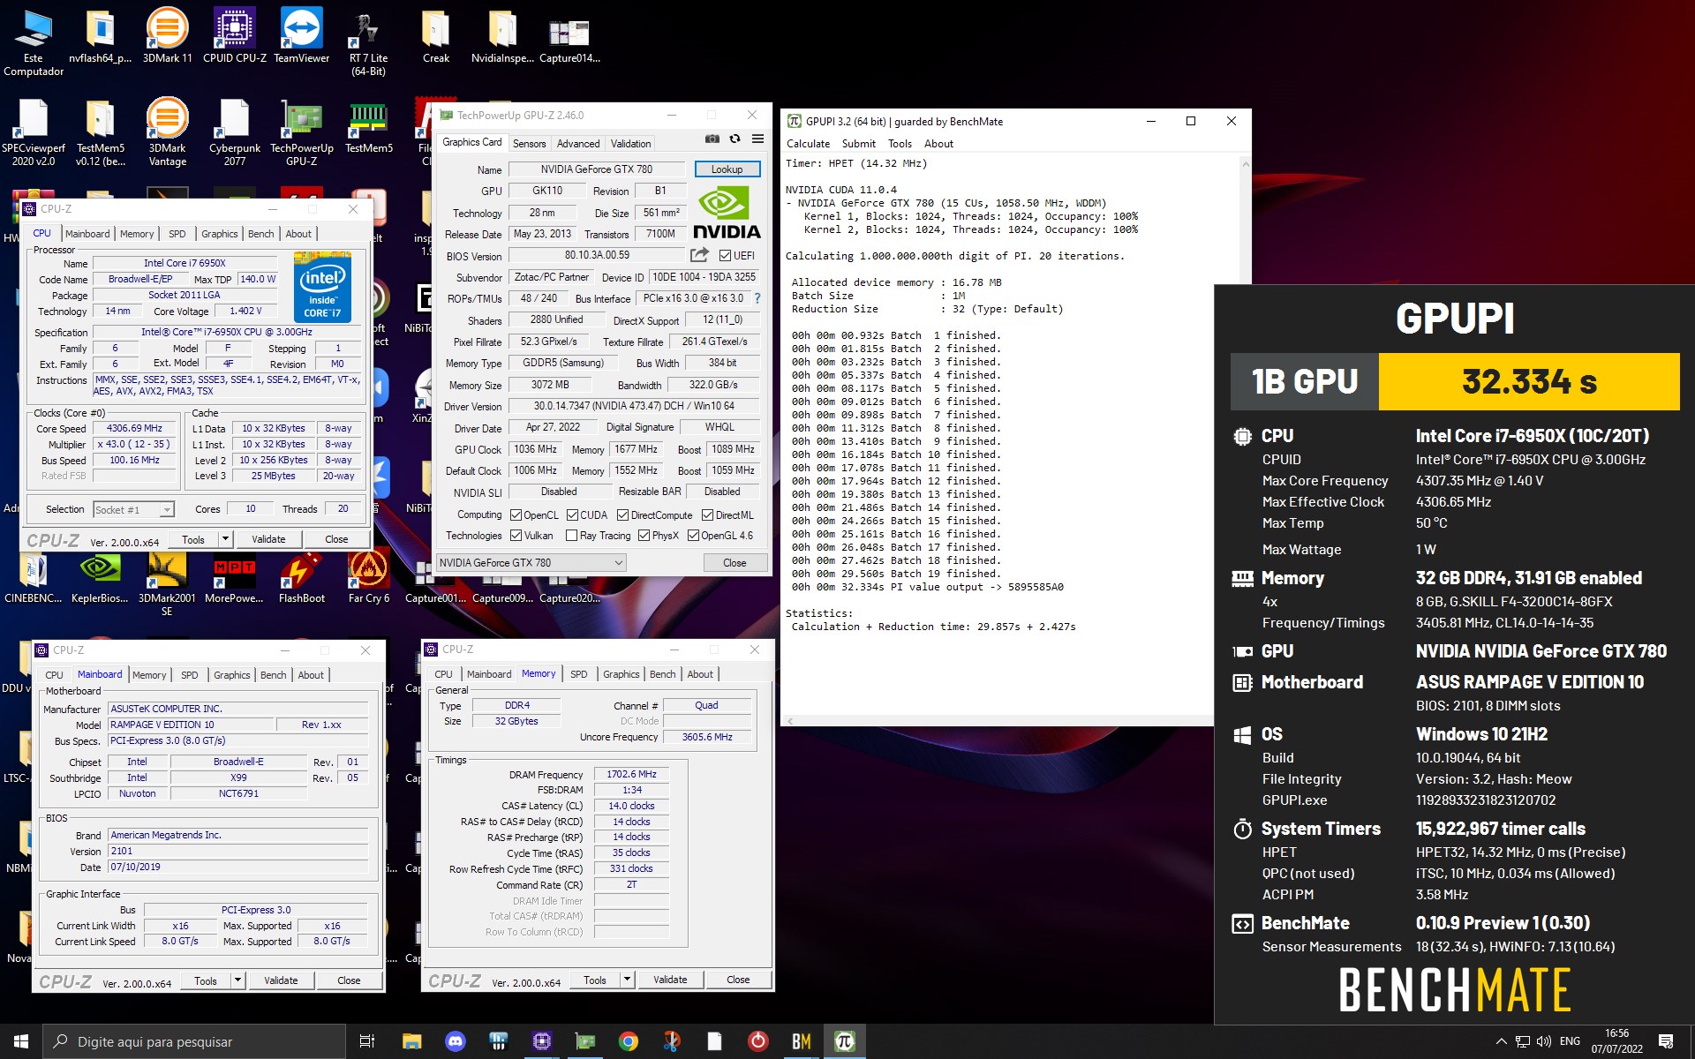This screenshot has height=1059, width=1695.
Task: Open the Far Cry 6 desktop icon
Action: coord(368,578)
